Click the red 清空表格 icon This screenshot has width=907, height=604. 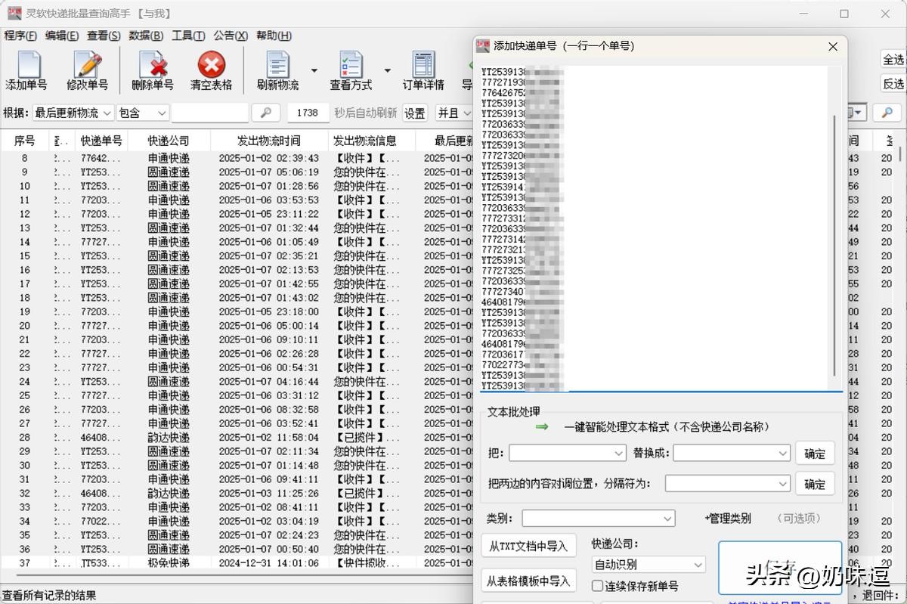pos(211,66)
